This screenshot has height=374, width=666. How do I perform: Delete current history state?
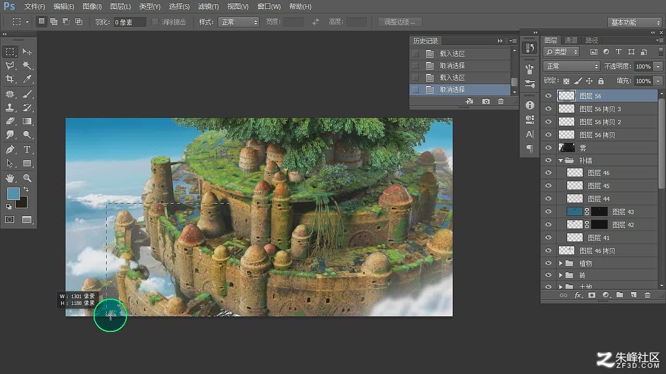click(501, 101)
